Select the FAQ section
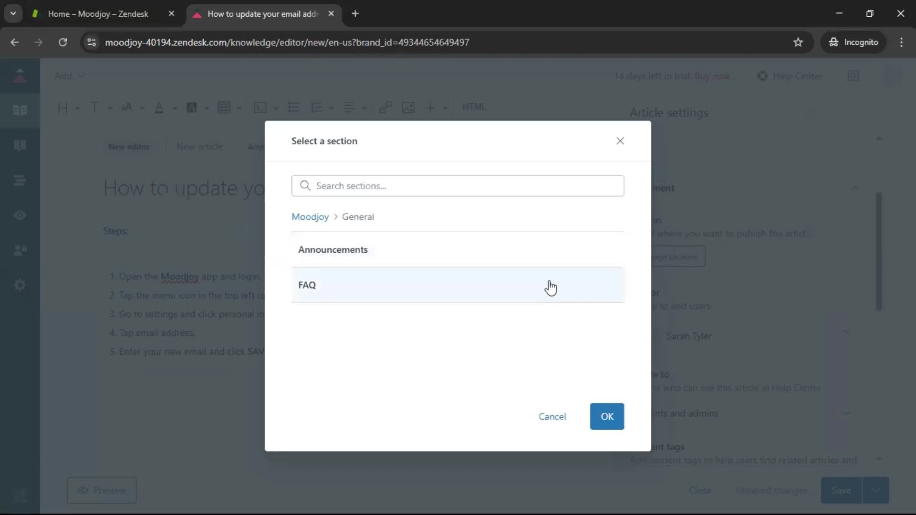 (x=458, y=285)
